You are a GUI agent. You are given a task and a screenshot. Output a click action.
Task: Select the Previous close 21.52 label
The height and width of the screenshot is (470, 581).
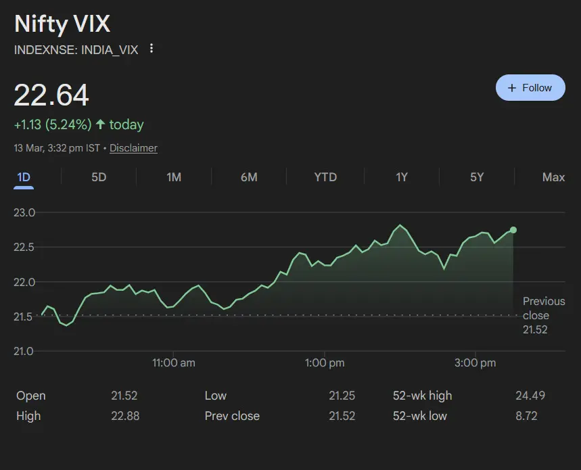543,315
